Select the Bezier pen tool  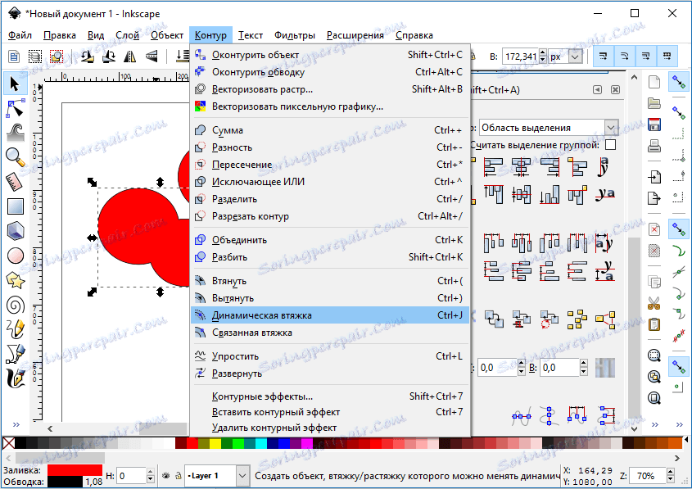[15, 354]
